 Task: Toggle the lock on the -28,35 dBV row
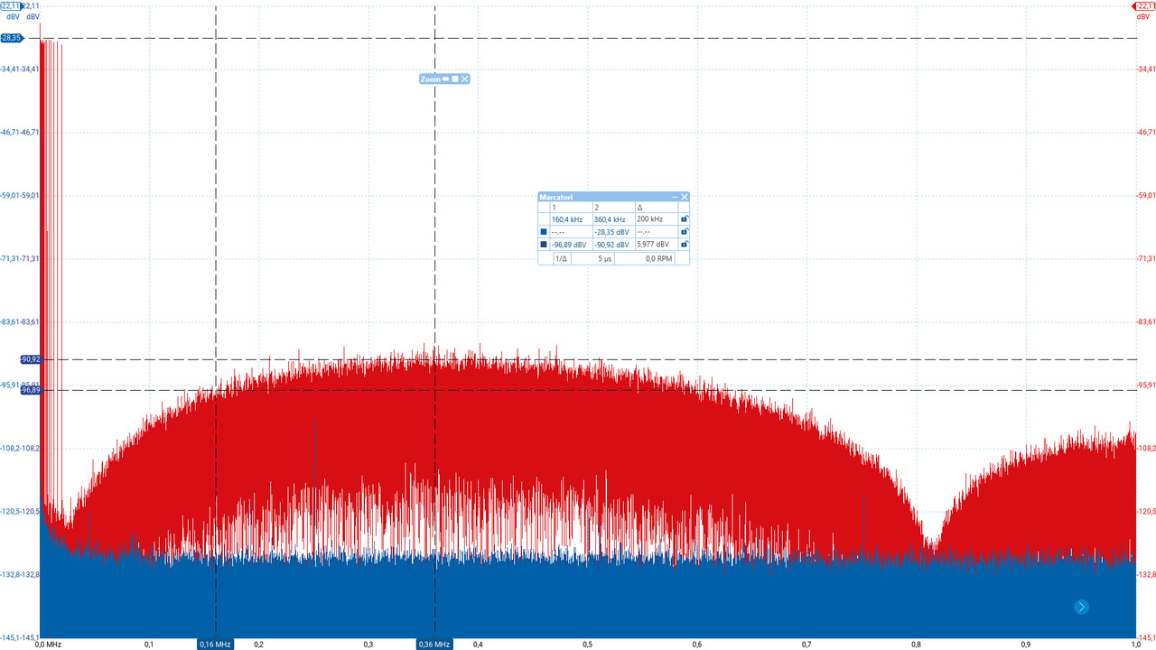[x=684, y=232]
